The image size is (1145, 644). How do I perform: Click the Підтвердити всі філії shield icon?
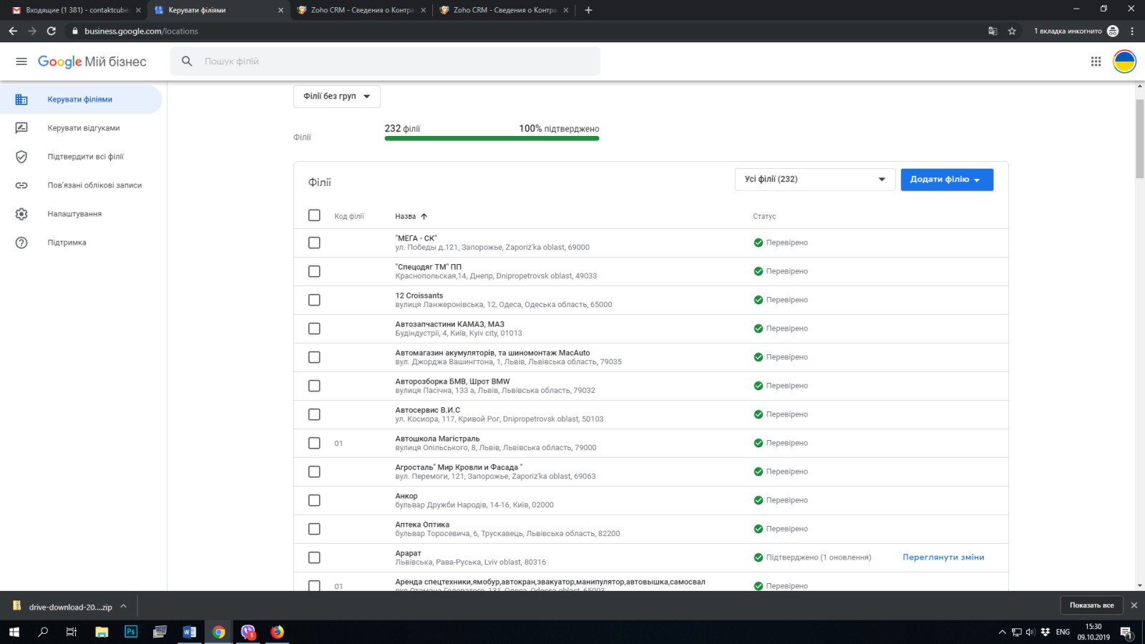tap(21, 157)
